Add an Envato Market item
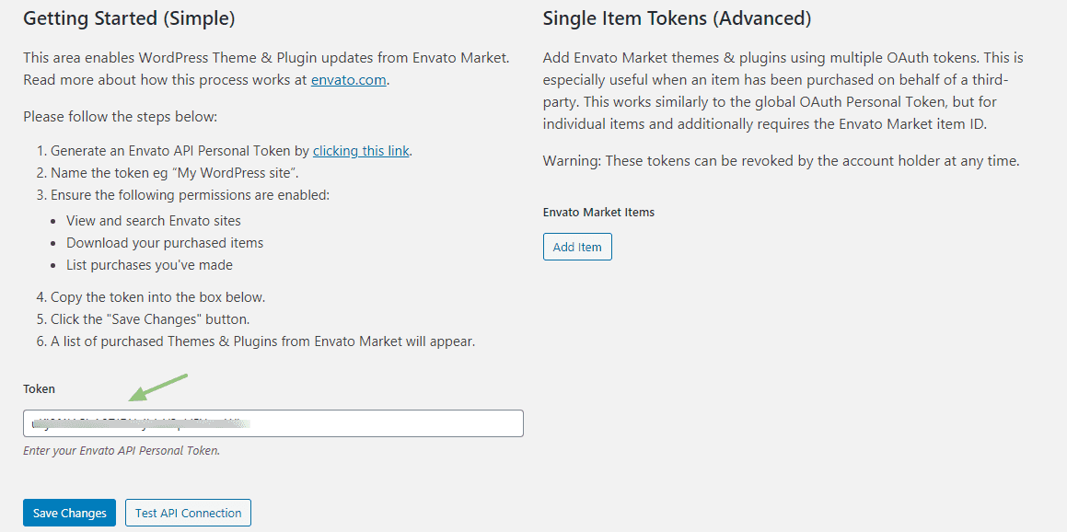The image size is (1067, 532). pos(577,247)
